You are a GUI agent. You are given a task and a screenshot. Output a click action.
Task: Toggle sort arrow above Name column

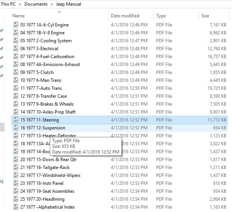click(59, 12)
